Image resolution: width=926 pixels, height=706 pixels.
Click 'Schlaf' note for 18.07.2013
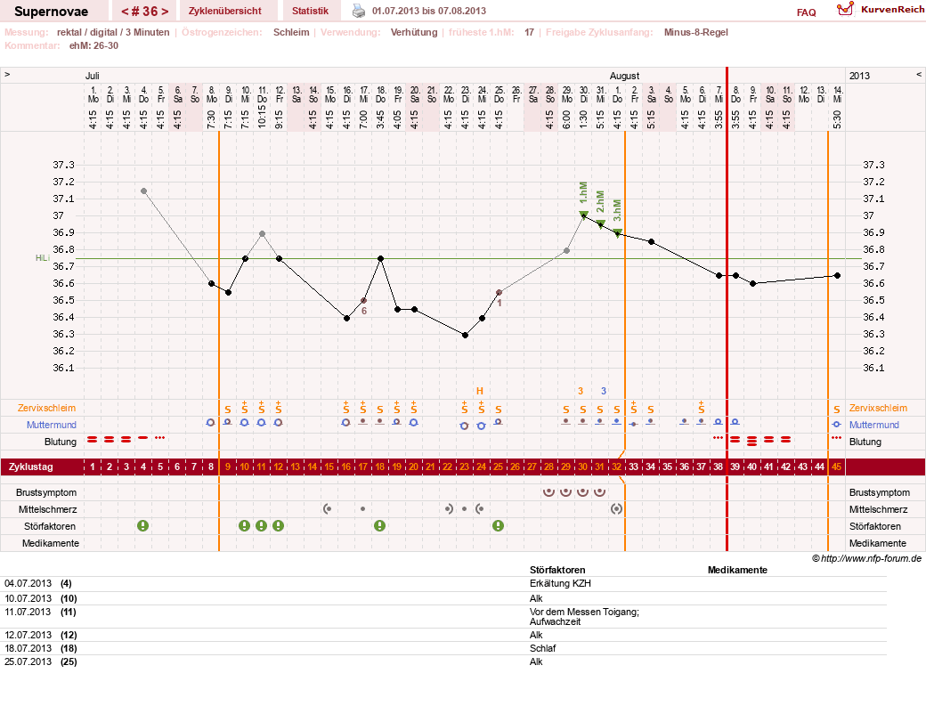[x=543, y=648]
